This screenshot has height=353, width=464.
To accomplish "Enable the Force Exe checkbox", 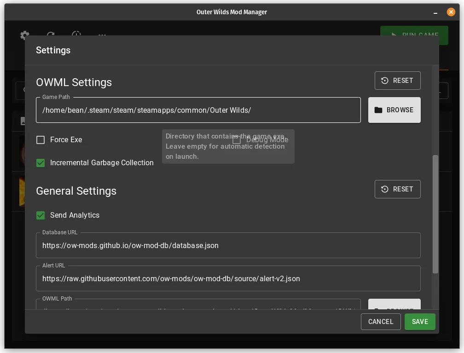I will (41, 140).
